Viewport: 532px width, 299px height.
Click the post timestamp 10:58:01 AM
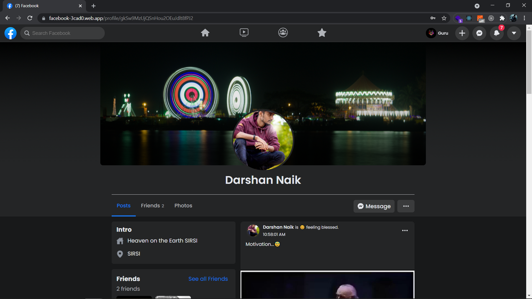tap(274, 234)
